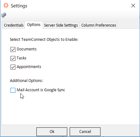The height and width of the screenshot is (137, 140).
Task: Enable the Mail Account is Google Sync checkbox
Action: pyautogui.click(x=13, y=90)
